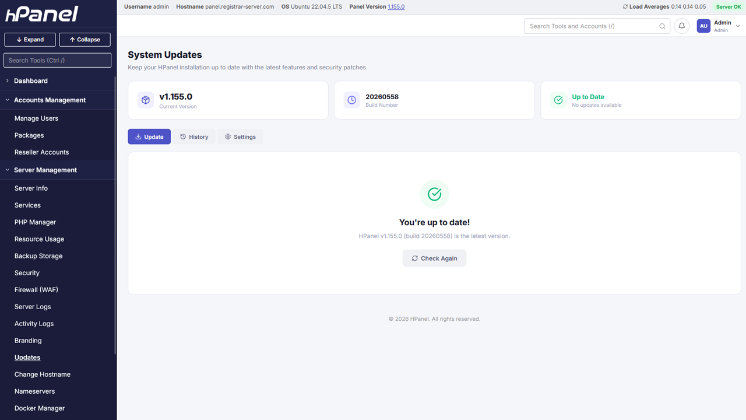The height and width of the screenshot is (420, 746).
Task: Click the Up to Date checkmark icon
Action: click(558, 100)
